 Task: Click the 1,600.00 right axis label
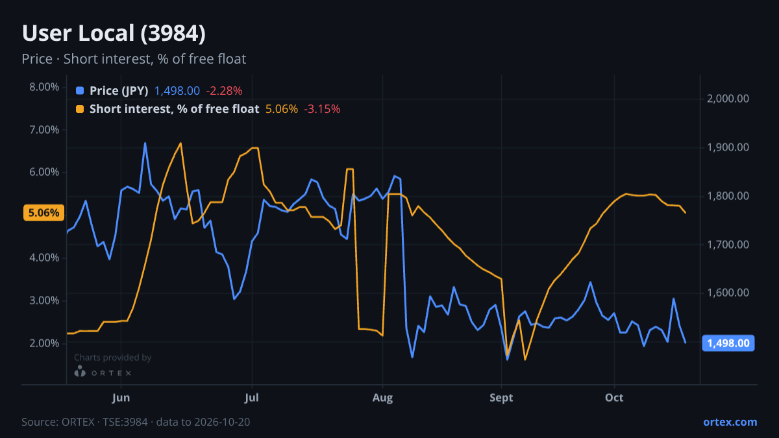[x=728, y=293]
